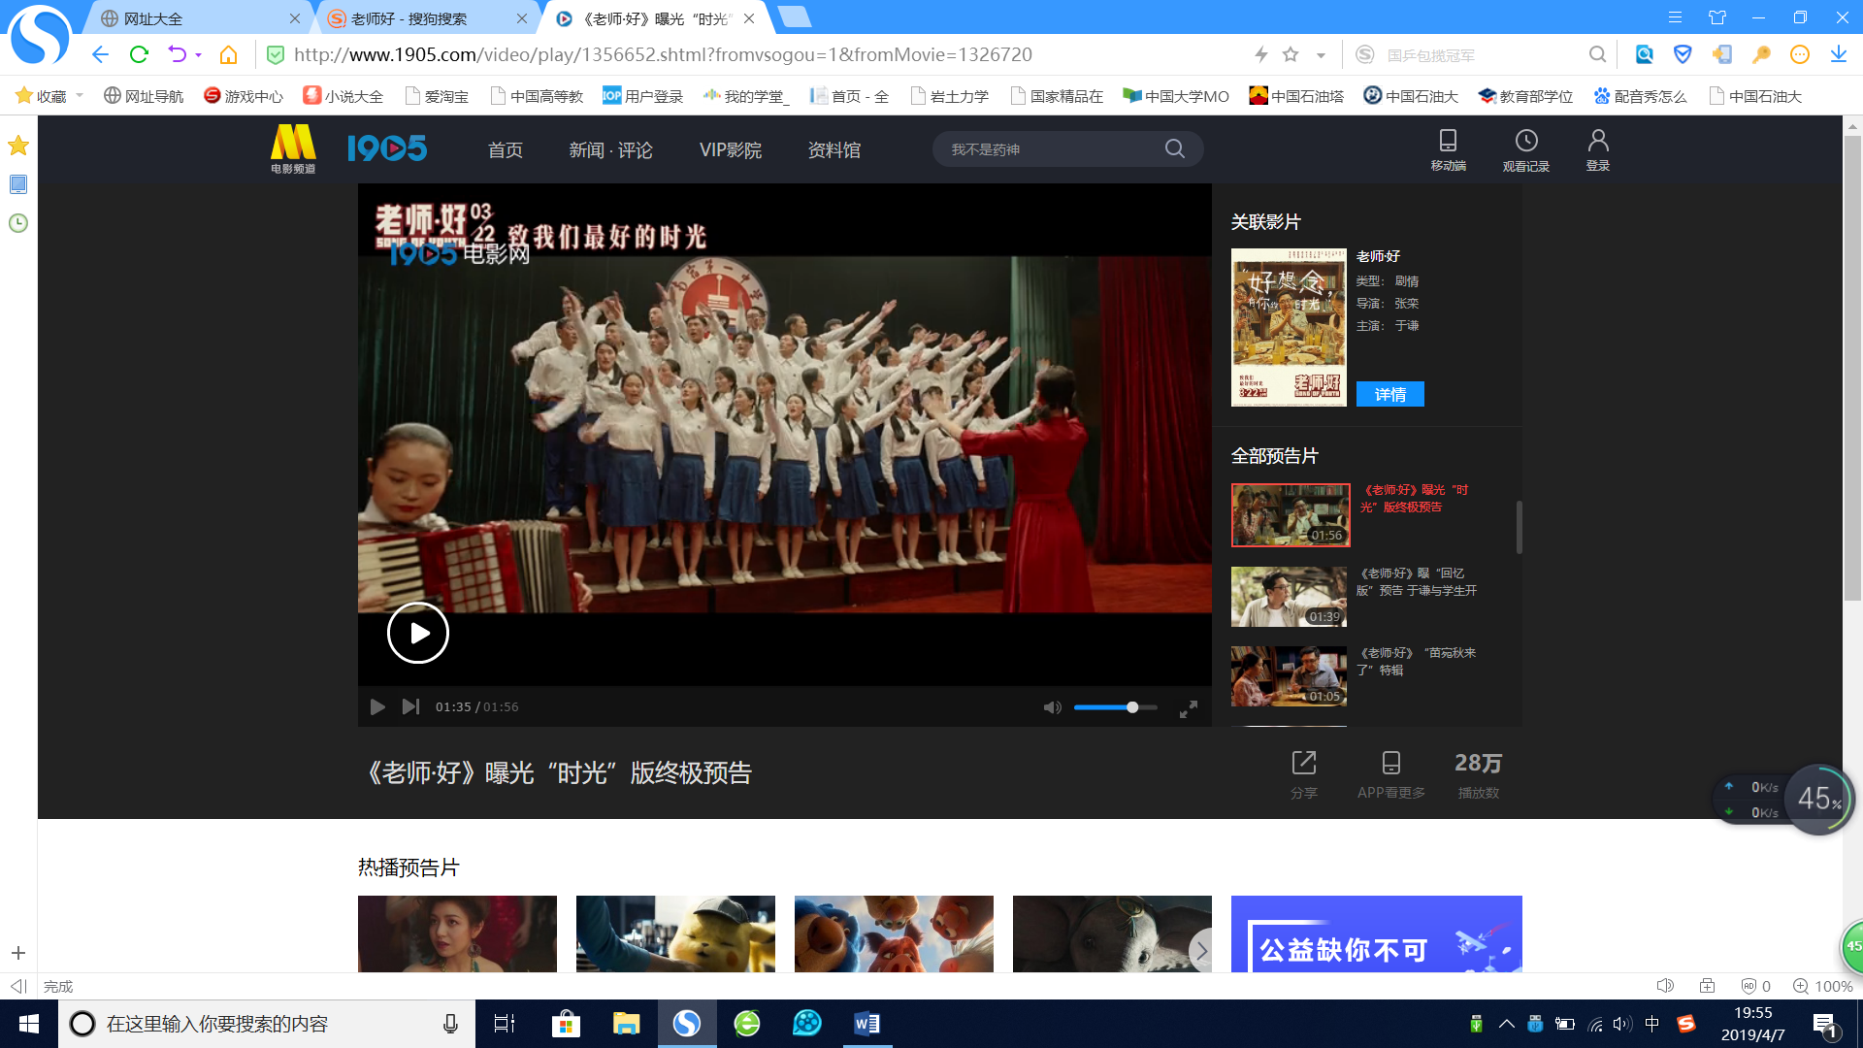
Task: Adjust the volume slider handle
Action: [1132, 707]
